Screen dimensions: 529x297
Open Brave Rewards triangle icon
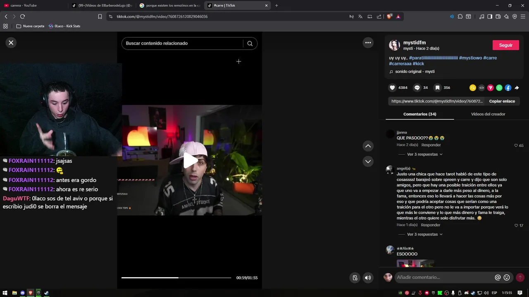(398, 16)
